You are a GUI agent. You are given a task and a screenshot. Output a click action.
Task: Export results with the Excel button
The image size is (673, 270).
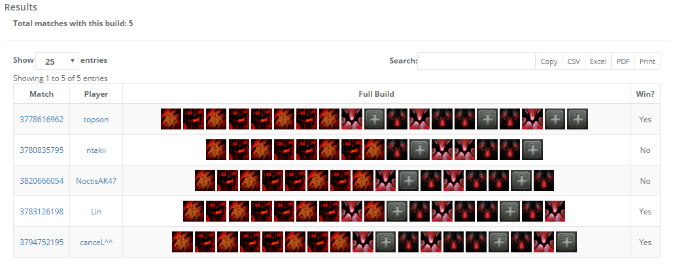(x=598, y=61)
